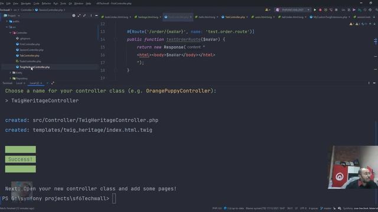
Task: Click testOrderRoute function name in editor
Action: [183, 39]
